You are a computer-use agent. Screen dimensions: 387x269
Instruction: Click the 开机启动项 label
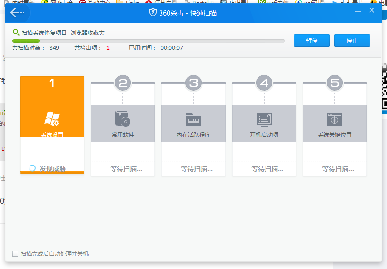pos(264,134)
